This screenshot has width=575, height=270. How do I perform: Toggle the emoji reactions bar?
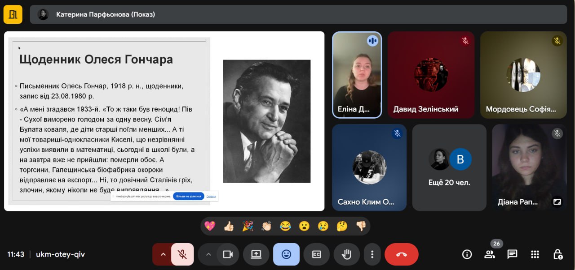(286, 254)
